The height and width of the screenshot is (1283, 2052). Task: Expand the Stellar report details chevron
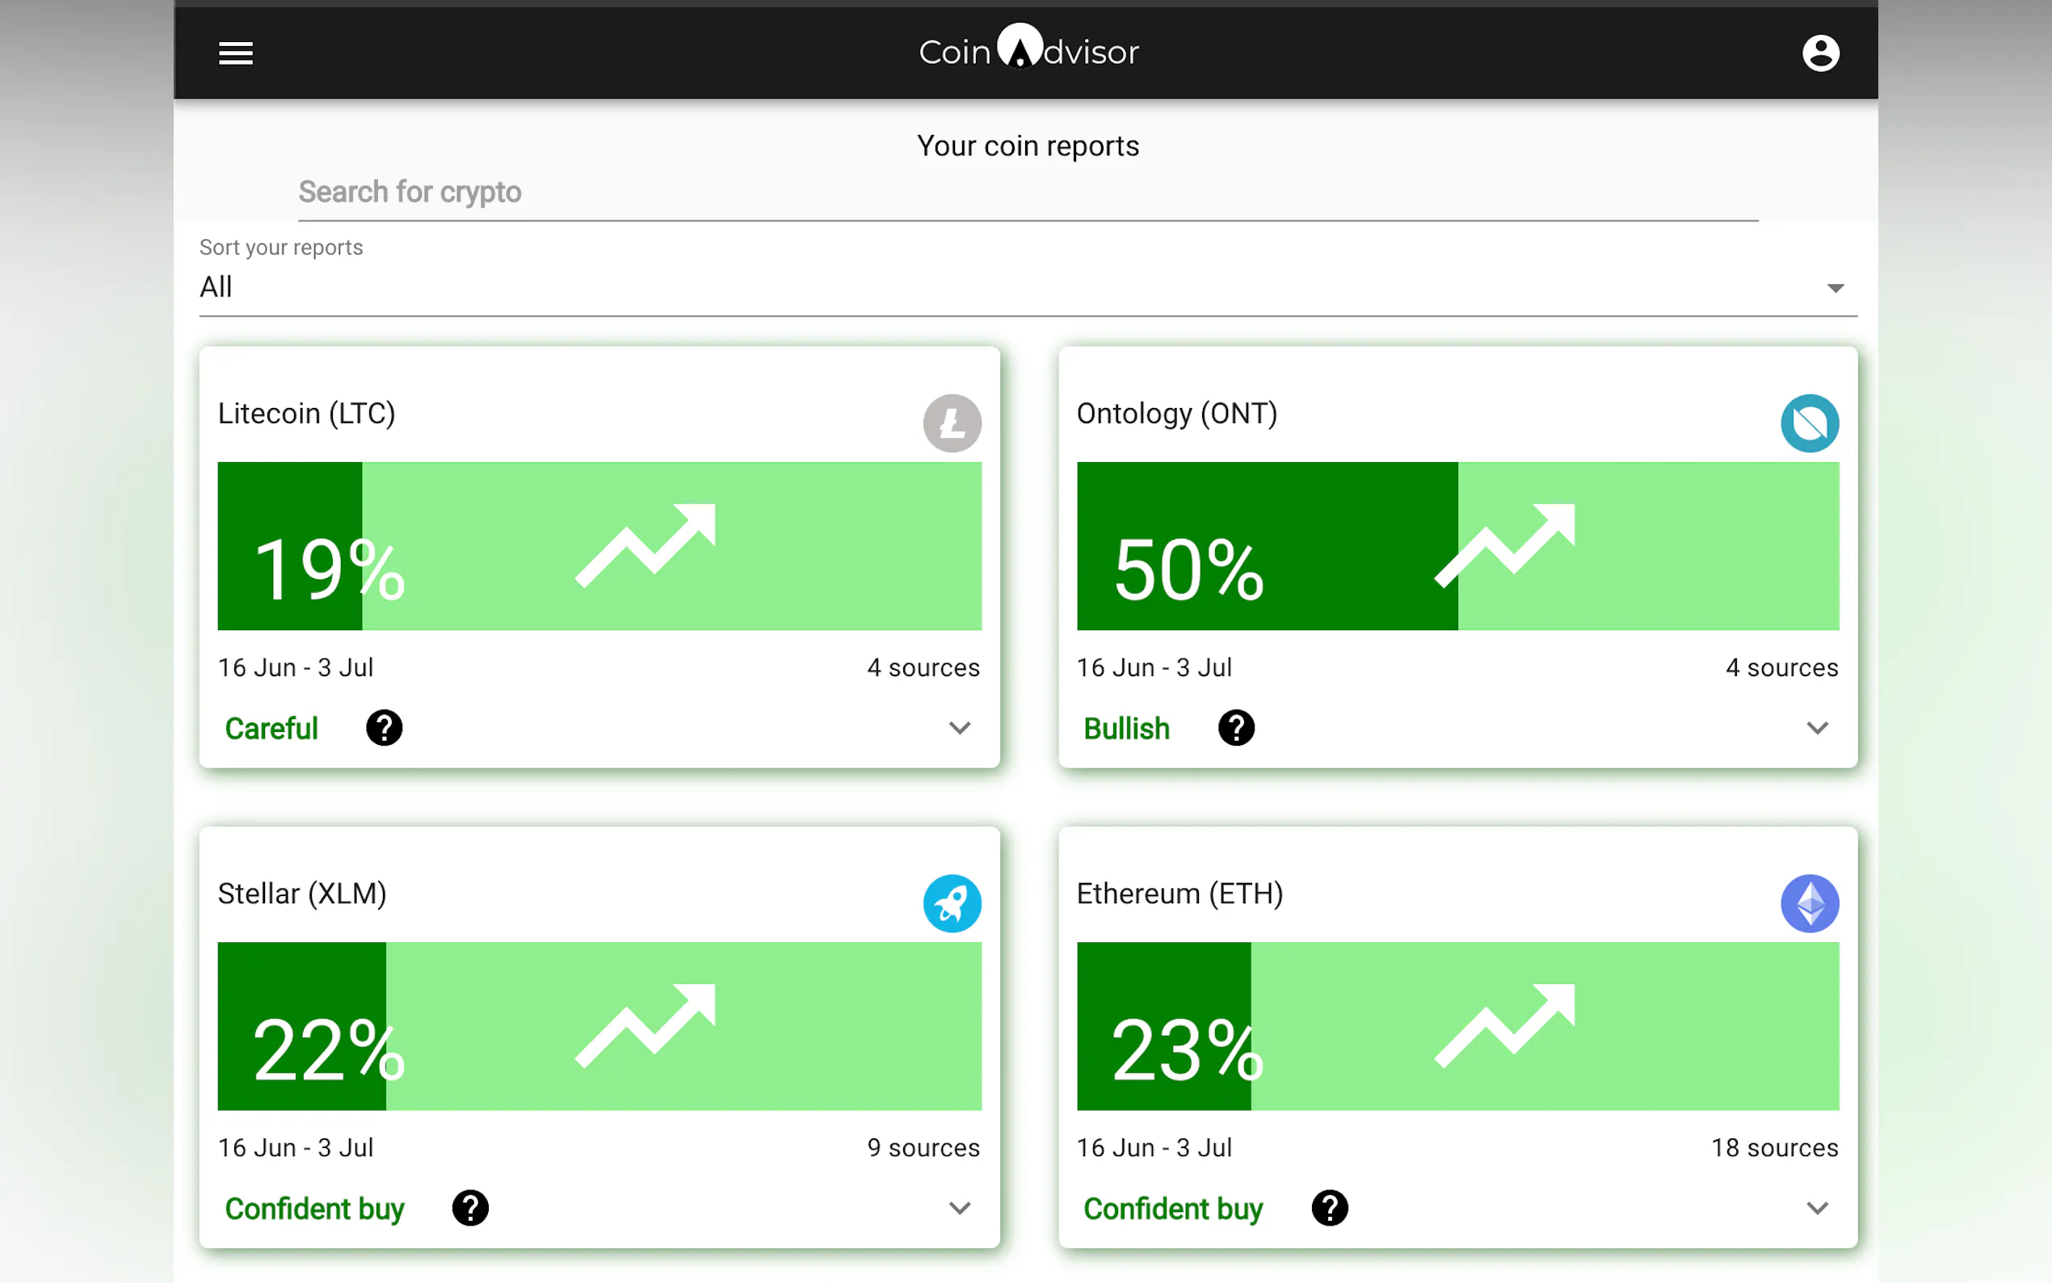point(960,1209)
